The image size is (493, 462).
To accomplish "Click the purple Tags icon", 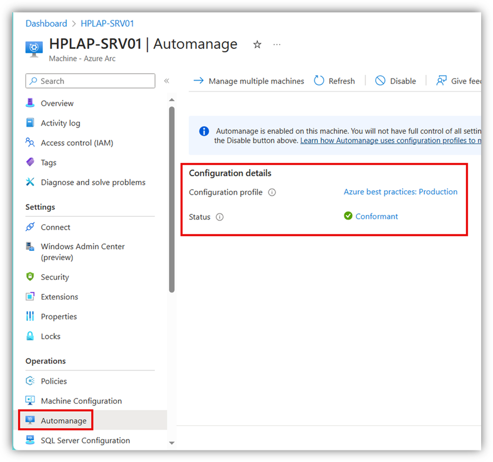I will click(30, 162).
